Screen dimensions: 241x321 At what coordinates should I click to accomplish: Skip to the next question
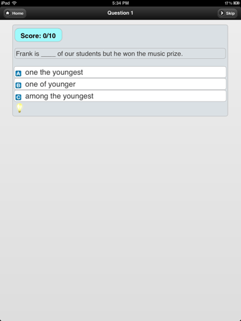227,13
